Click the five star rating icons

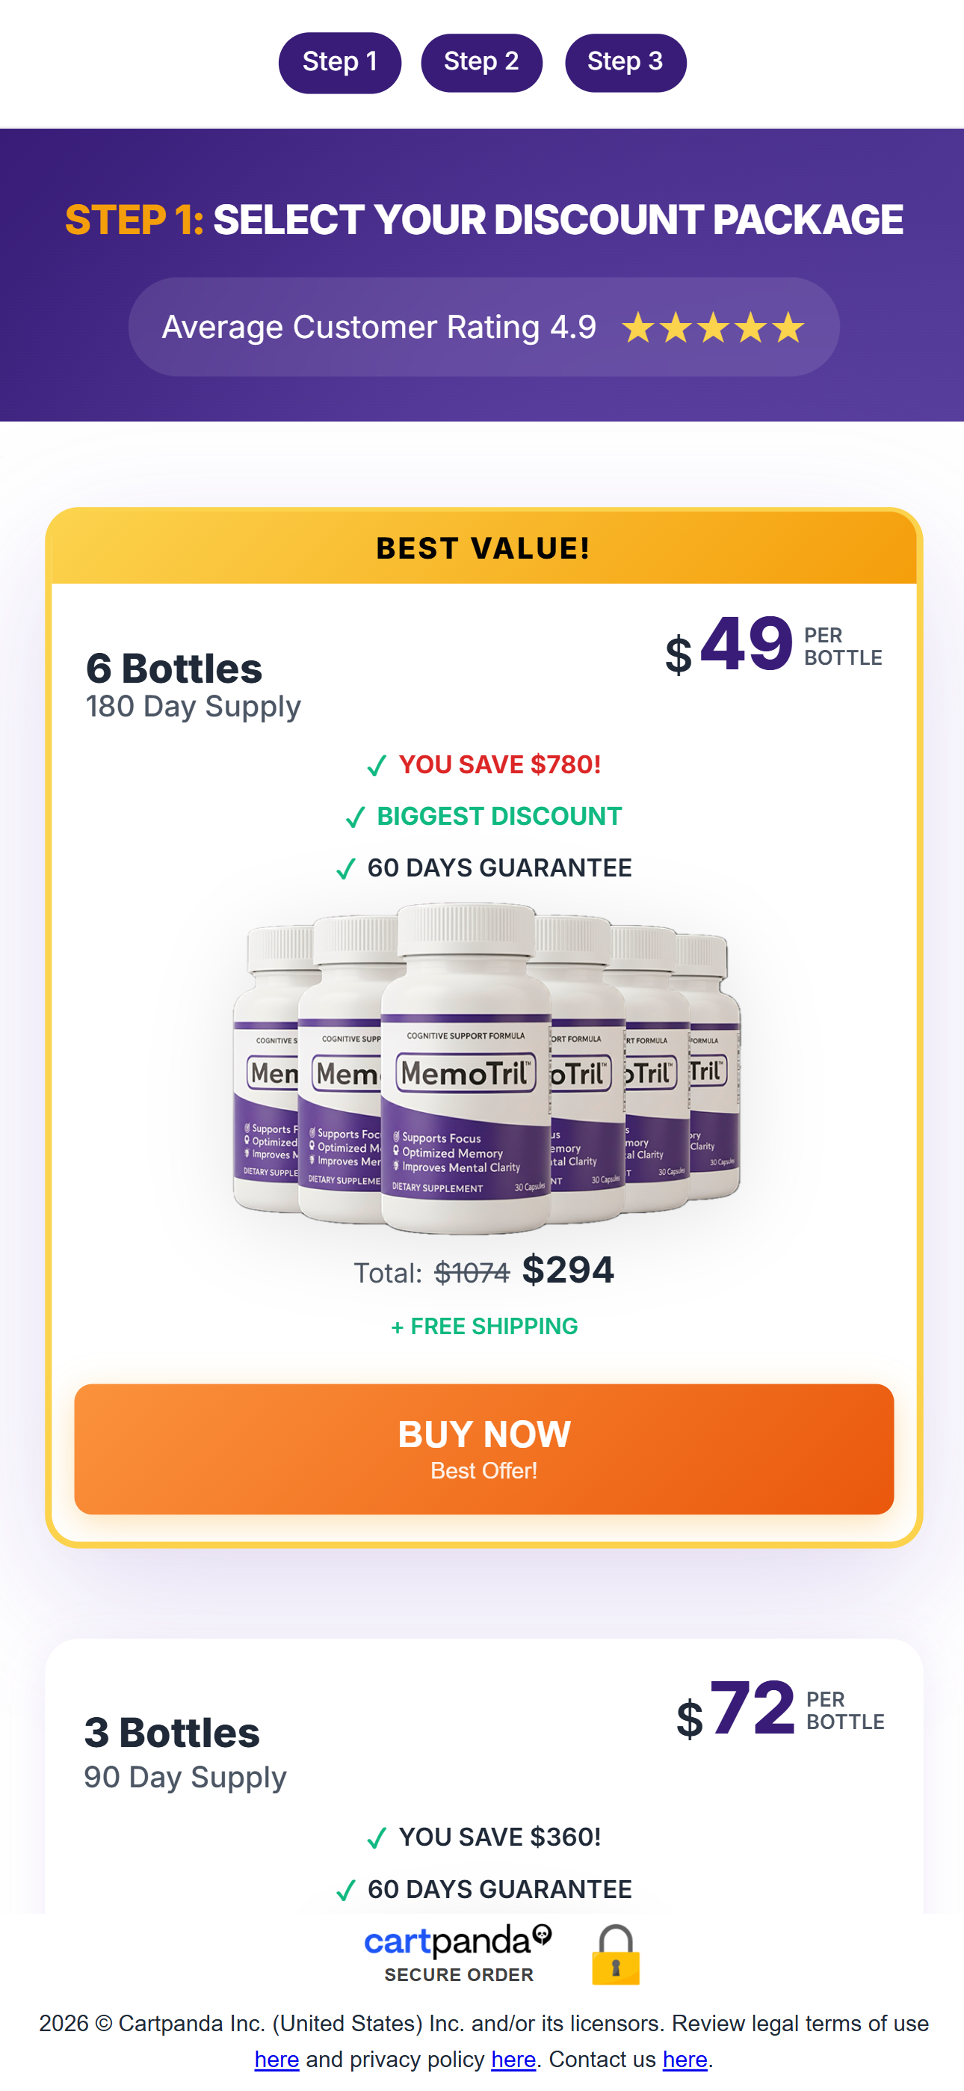(713, 328)
